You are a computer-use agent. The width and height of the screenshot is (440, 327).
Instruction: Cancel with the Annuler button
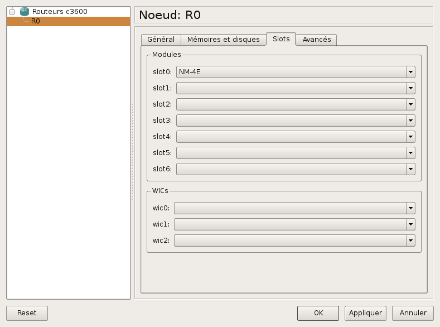click(413, 313)
